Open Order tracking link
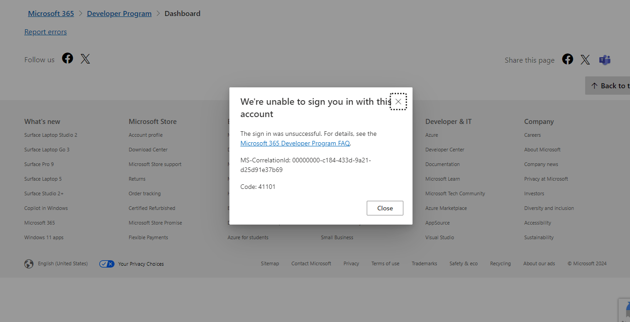This screenshot has width=630, height=322. pyautogui.click(x=145, y=193)
